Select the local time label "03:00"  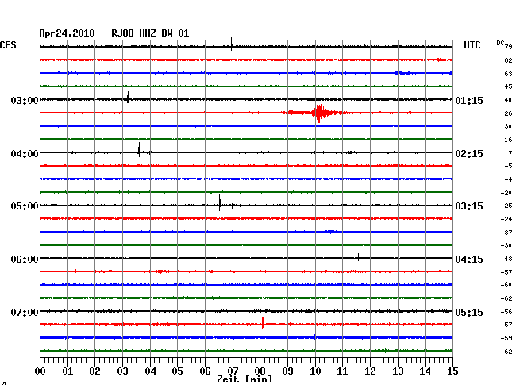click(x=25, y=100)
